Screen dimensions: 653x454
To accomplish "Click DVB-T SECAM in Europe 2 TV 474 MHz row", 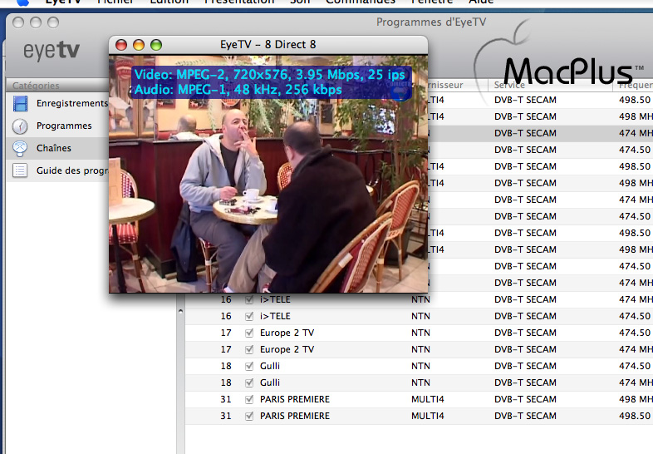I will point(525,349).
